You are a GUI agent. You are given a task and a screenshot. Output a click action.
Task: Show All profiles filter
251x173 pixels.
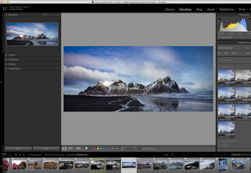coord(219,53)
